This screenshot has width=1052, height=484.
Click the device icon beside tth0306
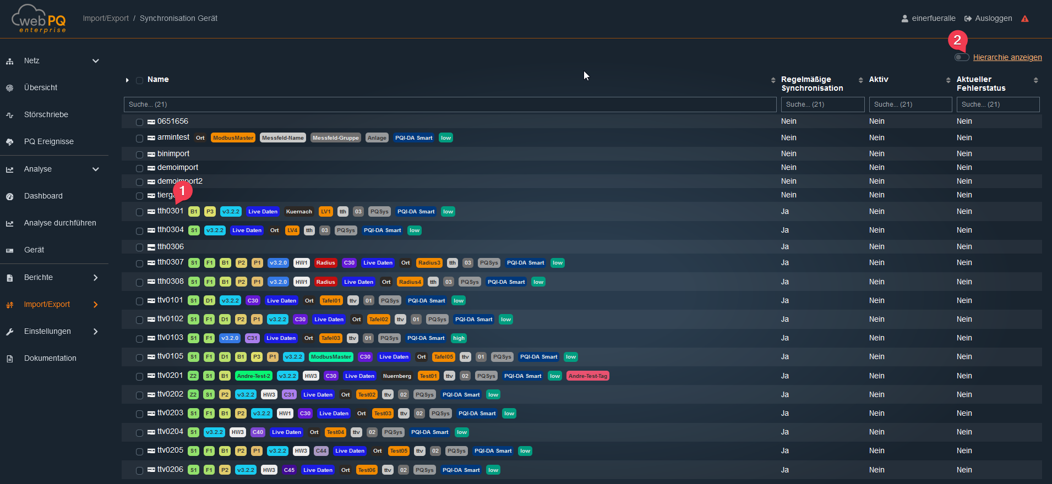(x=151, y=247)
